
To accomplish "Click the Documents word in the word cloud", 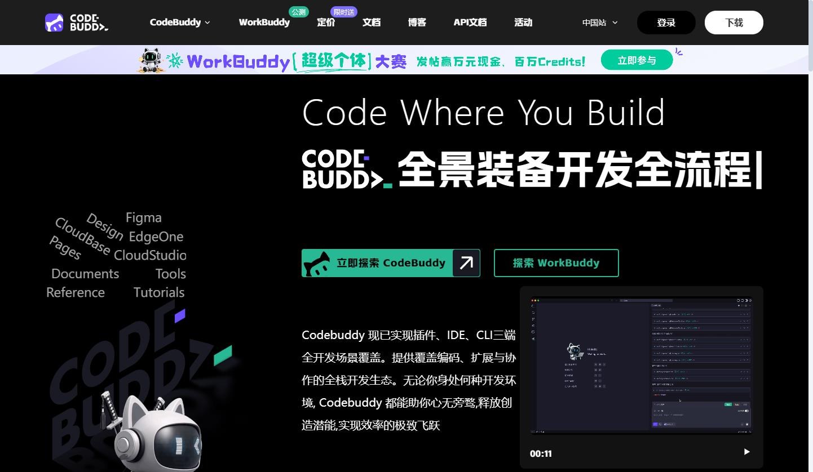I will [85, 274].
